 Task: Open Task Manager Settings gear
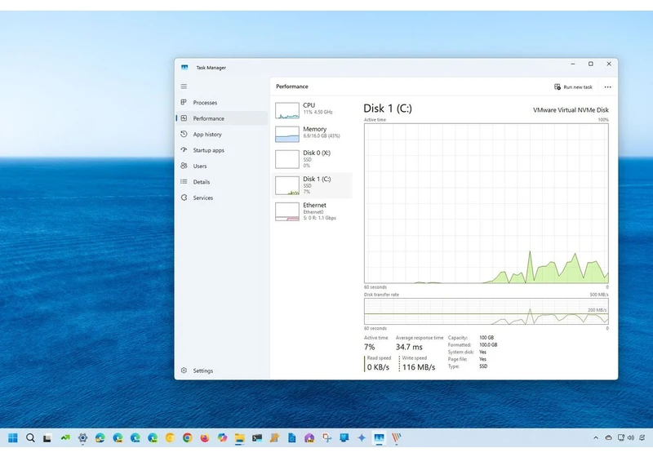(x=184, y=370)
